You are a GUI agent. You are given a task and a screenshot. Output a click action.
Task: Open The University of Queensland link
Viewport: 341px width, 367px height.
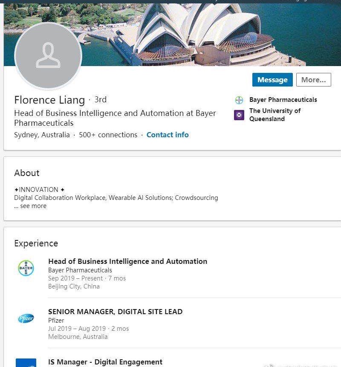[275, 115]
